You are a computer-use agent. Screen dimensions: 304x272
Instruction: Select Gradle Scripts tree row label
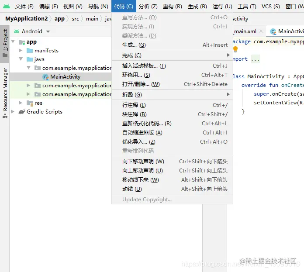point(45,112)
